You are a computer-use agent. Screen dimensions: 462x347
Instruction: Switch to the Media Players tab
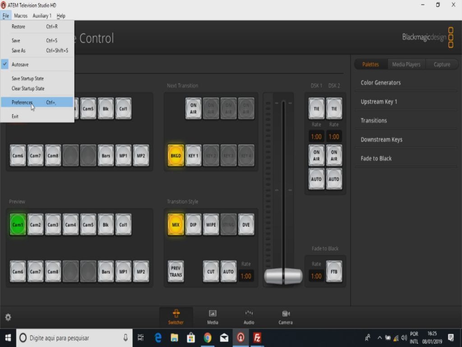pyautogui.click(x=407, y=64)
